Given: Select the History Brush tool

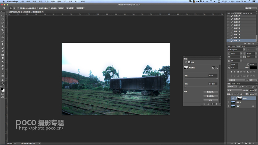Looking at the screenshot, I should tap(3, 48).
